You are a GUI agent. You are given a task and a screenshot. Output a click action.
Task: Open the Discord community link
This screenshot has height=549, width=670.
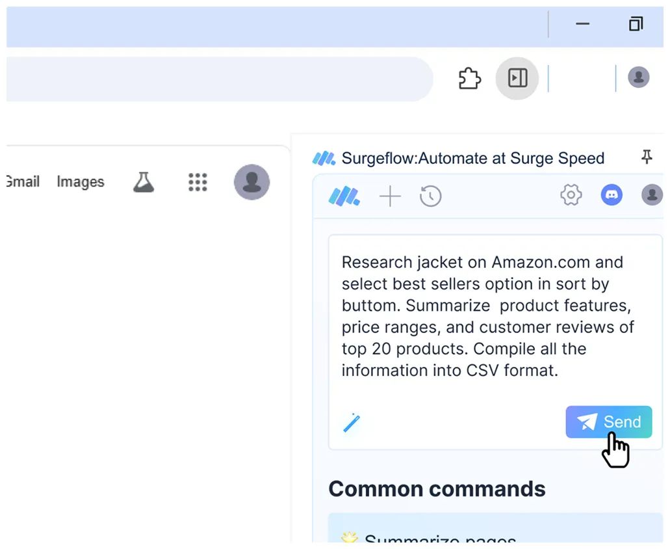coord(612,194)
